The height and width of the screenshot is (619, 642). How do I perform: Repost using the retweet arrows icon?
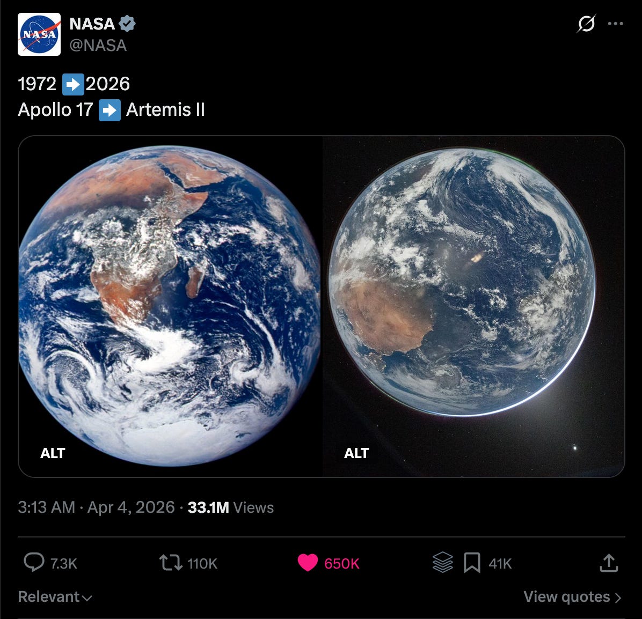171,563
